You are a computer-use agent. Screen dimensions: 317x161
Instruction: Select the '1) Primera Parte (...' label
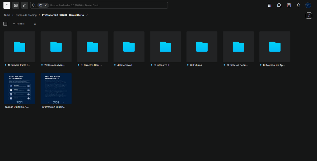[x=19, y=65]
